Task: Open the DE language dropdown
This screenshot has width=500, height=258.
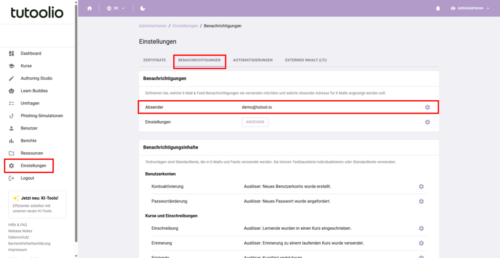Action: (115, 8)
